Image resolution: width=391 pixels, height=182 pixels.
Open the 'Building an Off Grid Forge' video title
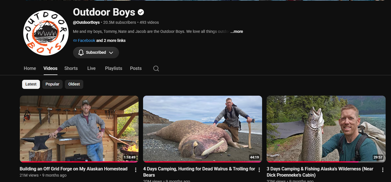73,169
